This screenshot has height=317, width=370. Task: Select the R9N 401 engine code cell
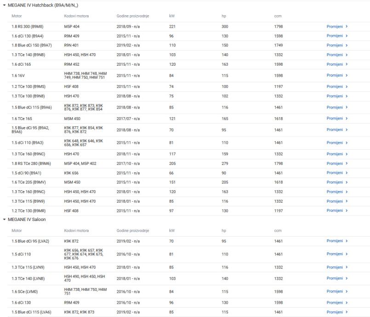tap(71, 45)
